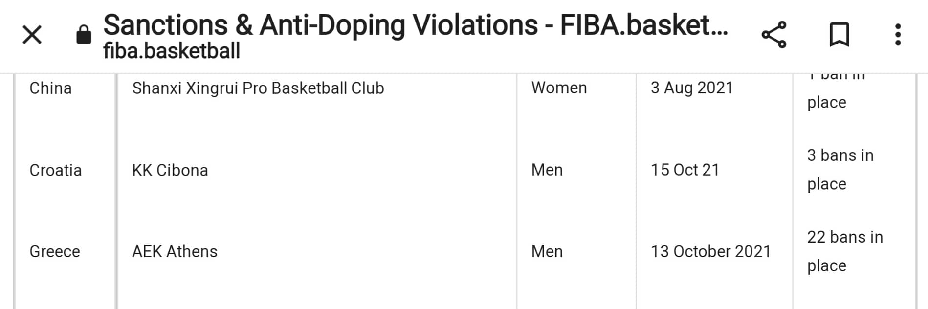This screenshot has height=309, width=928.
Task: Click the 3 Aug 2021 date
Action: point(692,88)
